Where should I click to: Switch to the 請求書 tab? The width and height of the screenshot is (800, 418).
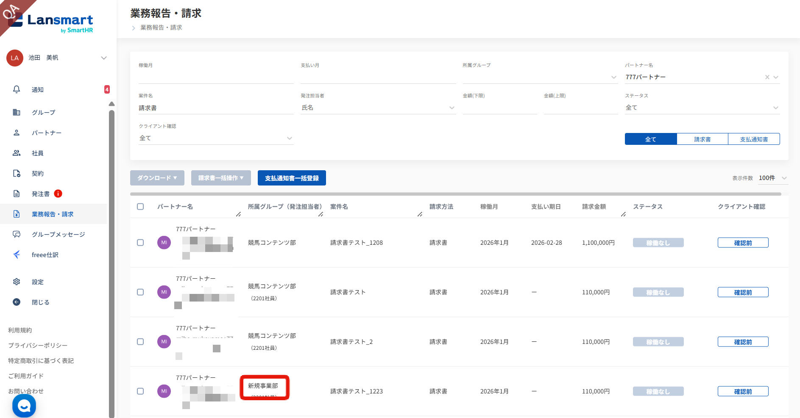(x=702, y=139)
